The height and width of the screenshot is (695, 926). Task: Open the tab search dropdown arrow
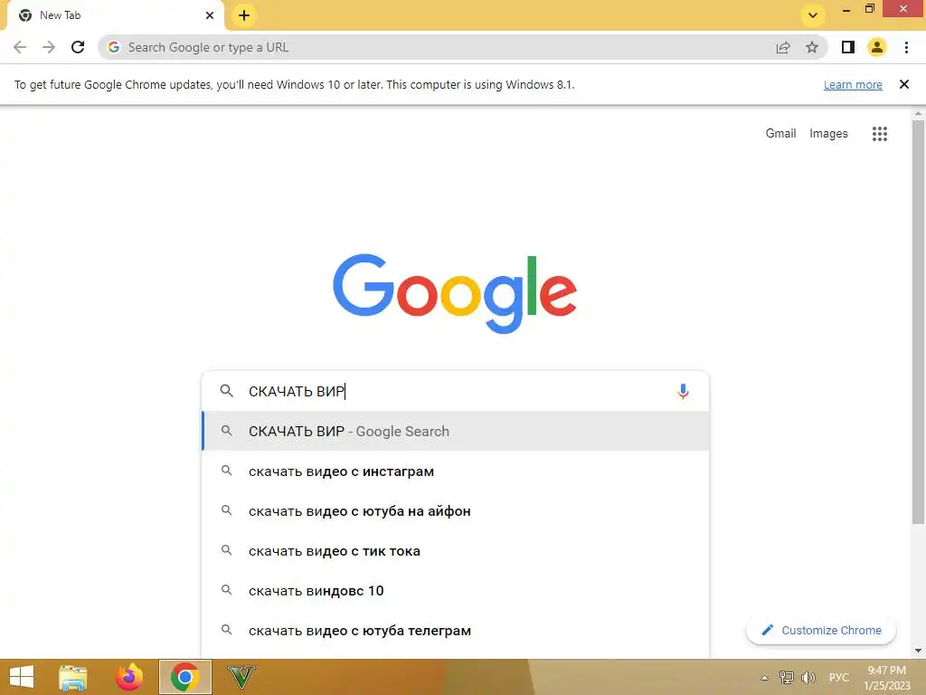tap(813, 15)
